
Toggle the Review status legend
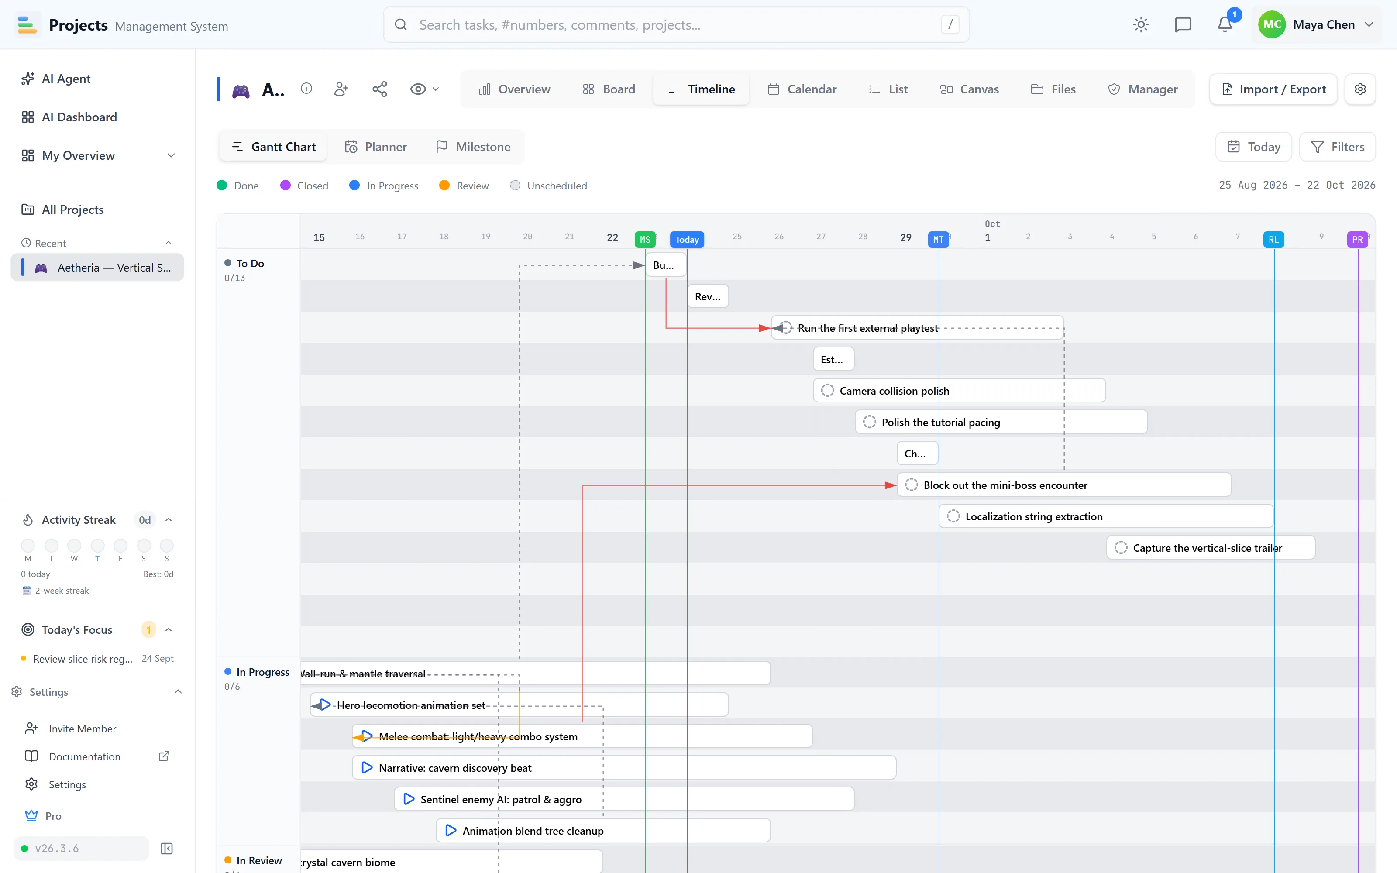tap(464, 186)
